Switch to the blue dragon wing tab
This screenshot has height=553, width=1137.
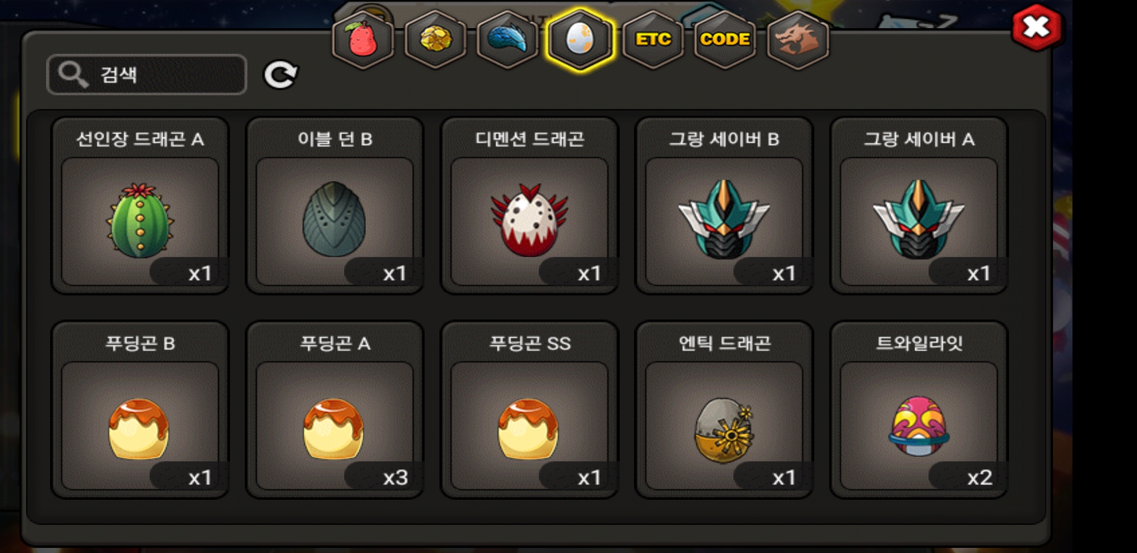point(507,40)
